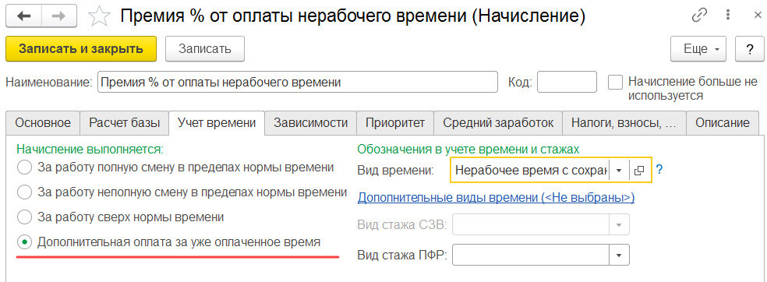Click the Записать и закрыть button
The image size is (767, 282).
point(81,49)
